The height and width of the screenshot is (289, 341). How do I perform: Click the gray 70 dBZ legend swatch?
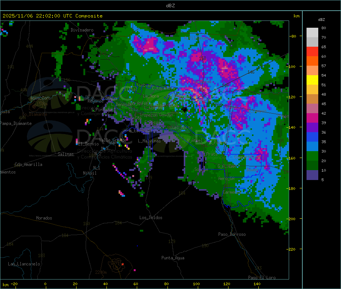pyautogui.click(x=312, y=42)
